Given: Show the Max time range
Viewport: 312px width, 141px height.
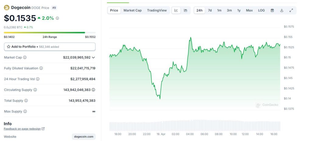Looking at the screenshot, I should (x=249, y=10).
